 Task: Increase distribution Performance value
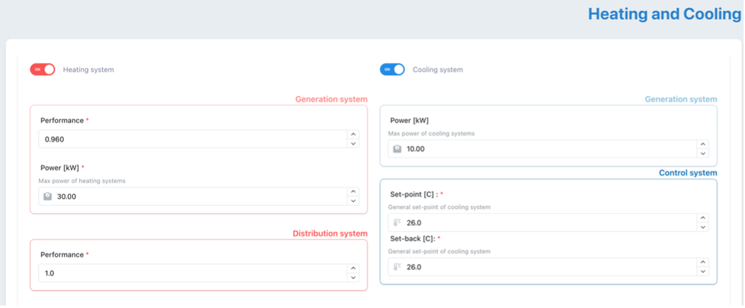353,269
